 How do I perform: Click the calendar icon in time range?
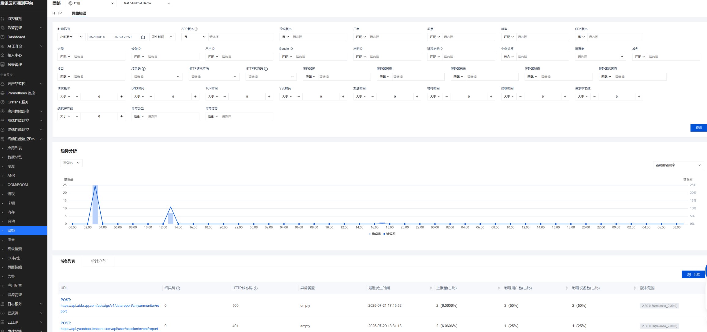(x=143, y=37)
